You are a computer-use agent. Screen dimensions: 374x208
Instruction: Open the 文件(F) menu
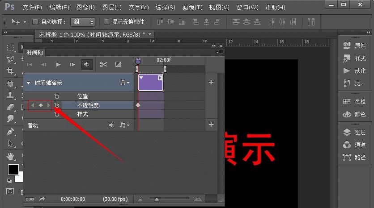tap(32, 8)
